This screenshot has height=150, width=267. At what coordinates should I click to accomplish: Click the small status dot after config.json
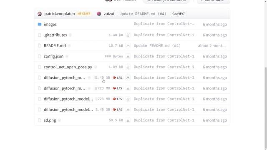click(x=67, y=56)
